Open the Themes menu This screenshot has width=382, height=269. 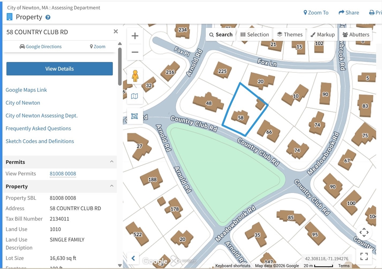point(289,34)
